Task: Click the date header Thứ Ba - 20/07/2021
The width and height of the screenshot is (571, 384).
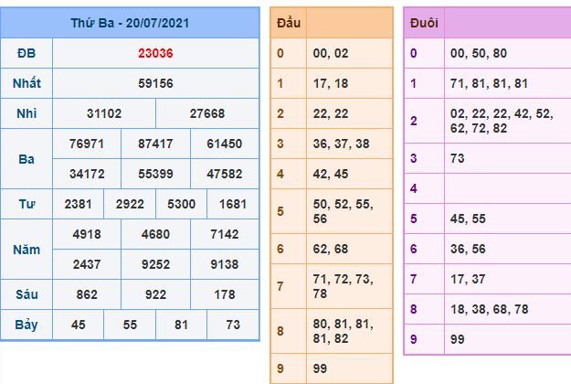Action: [130, 23]
